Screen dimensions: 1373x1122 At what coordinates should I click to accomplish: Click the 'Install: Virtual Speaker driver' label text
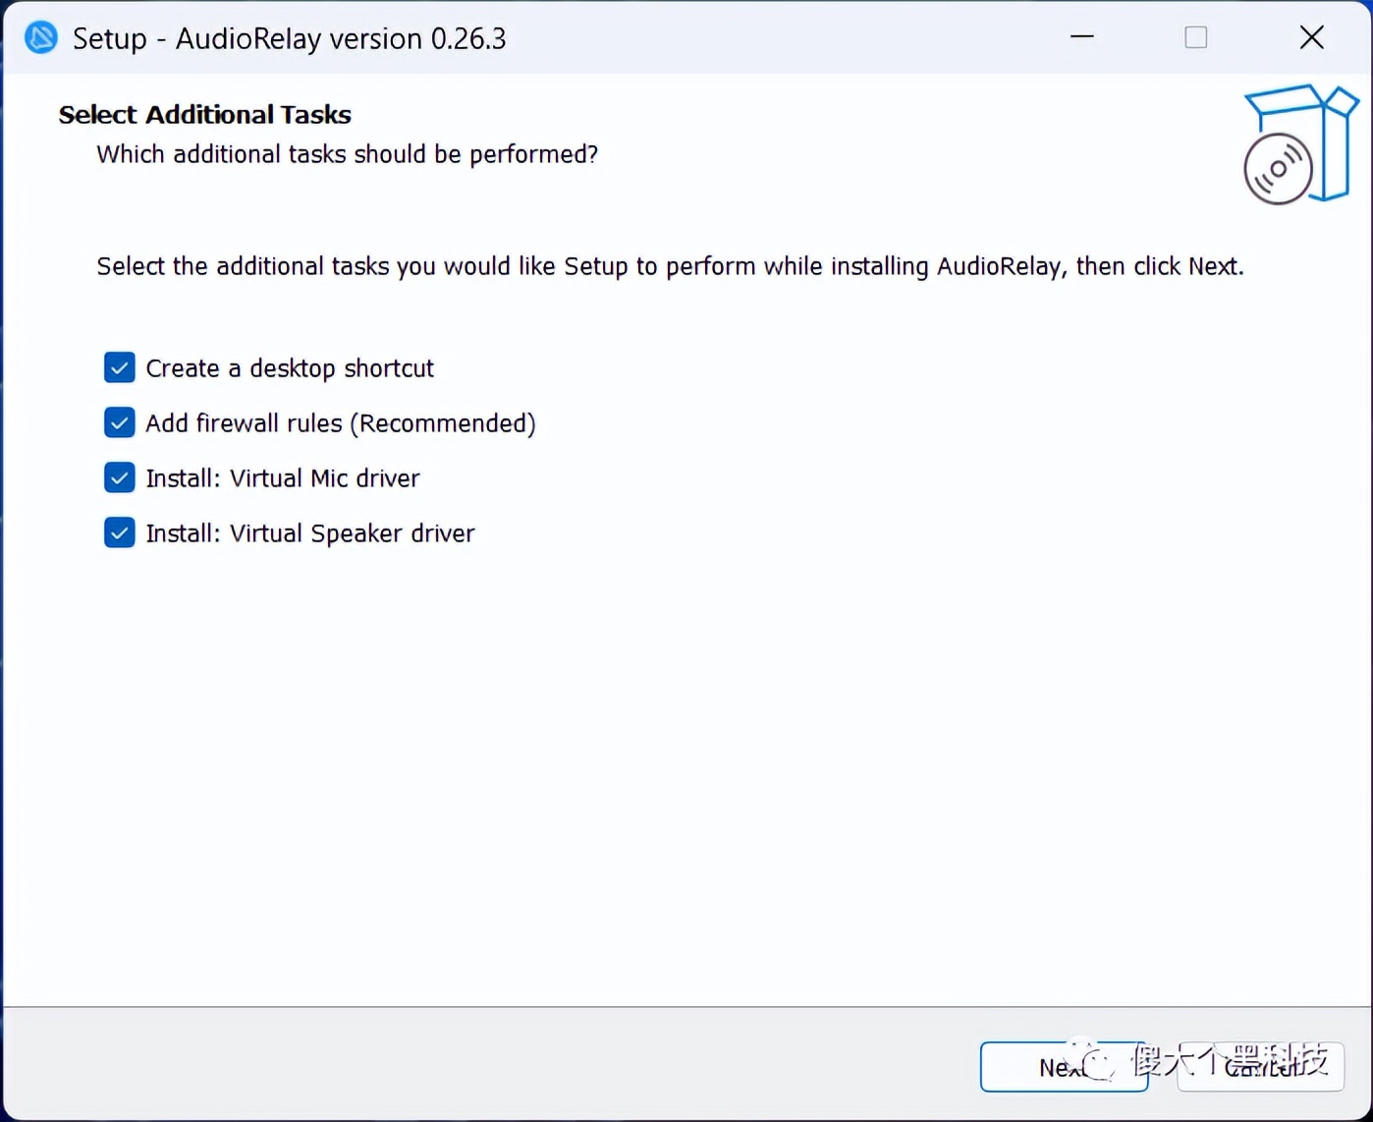tap(310, 533)
